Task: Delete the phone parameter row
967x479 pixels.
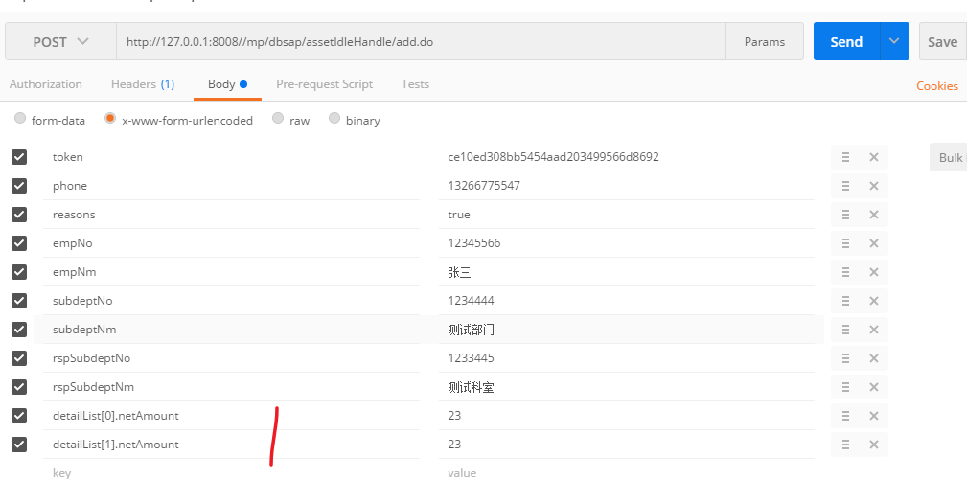Action: 873,186
